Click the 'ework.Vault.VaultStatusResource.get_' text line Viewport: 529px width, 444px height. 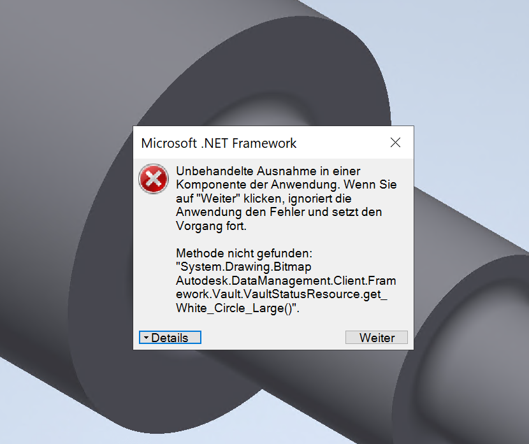pyautogui.click(x=281, y=294)
